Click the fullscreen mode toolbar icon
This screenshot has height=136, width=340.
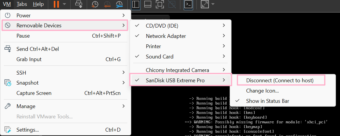[x=159, y=4]
